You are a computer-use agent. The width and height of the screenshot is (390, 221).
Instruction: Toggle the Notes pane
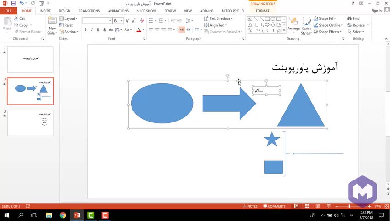(x=250, y=206)
